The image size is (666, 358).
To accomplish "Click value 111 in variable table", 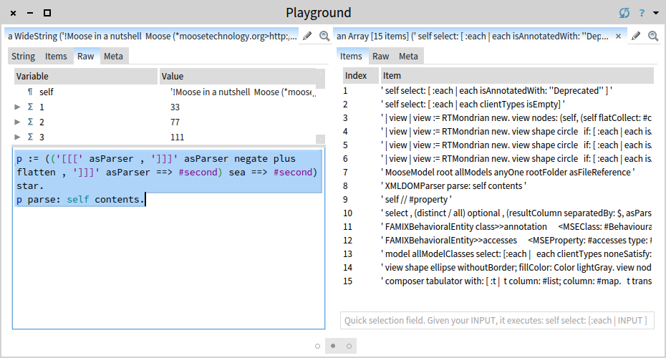I will coord(177,137).
